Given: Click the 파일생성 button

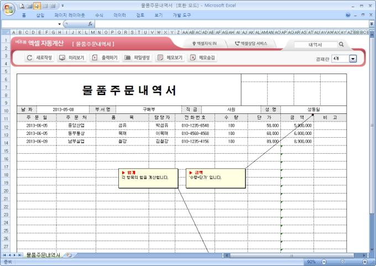Looking at the screenshot, I should click(137, 58).
